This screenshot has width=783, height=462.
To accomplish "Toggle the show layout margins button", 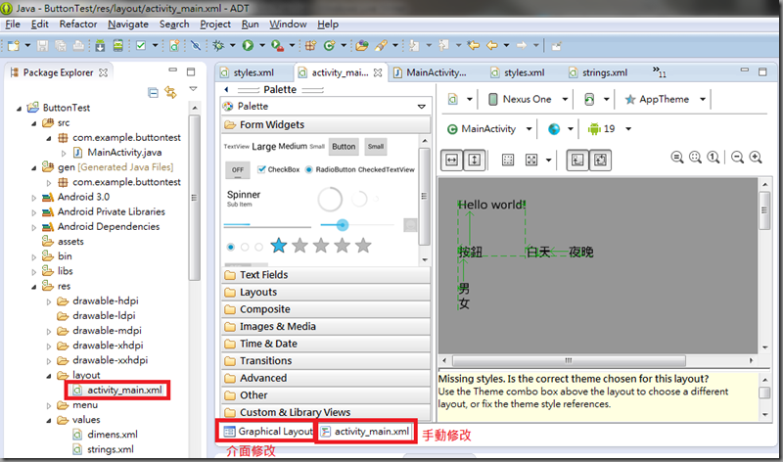I will pos(508,160).
